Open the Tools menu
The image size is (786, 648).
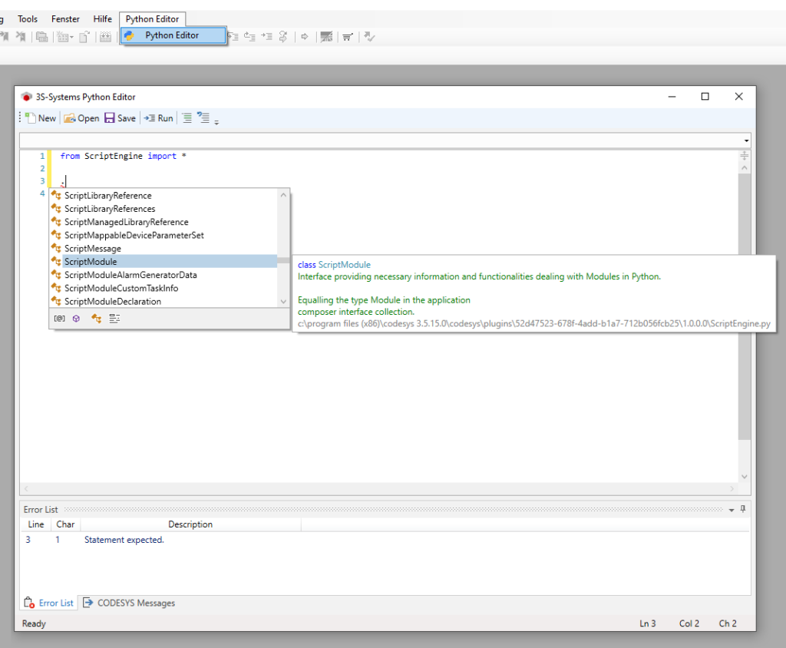coord(27,18)
